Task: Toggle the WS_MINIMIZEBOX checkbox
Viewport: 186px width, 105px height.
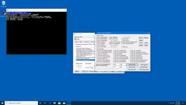Action: 102,39
